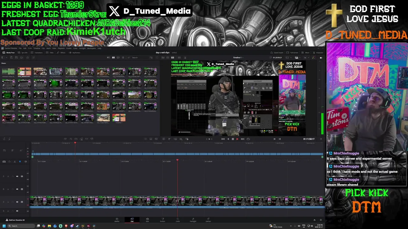The width and height of the screenshot is (408, 229).
Task: Select the Timeline 1 thumbnail in pool
Action: click(119, 118)
